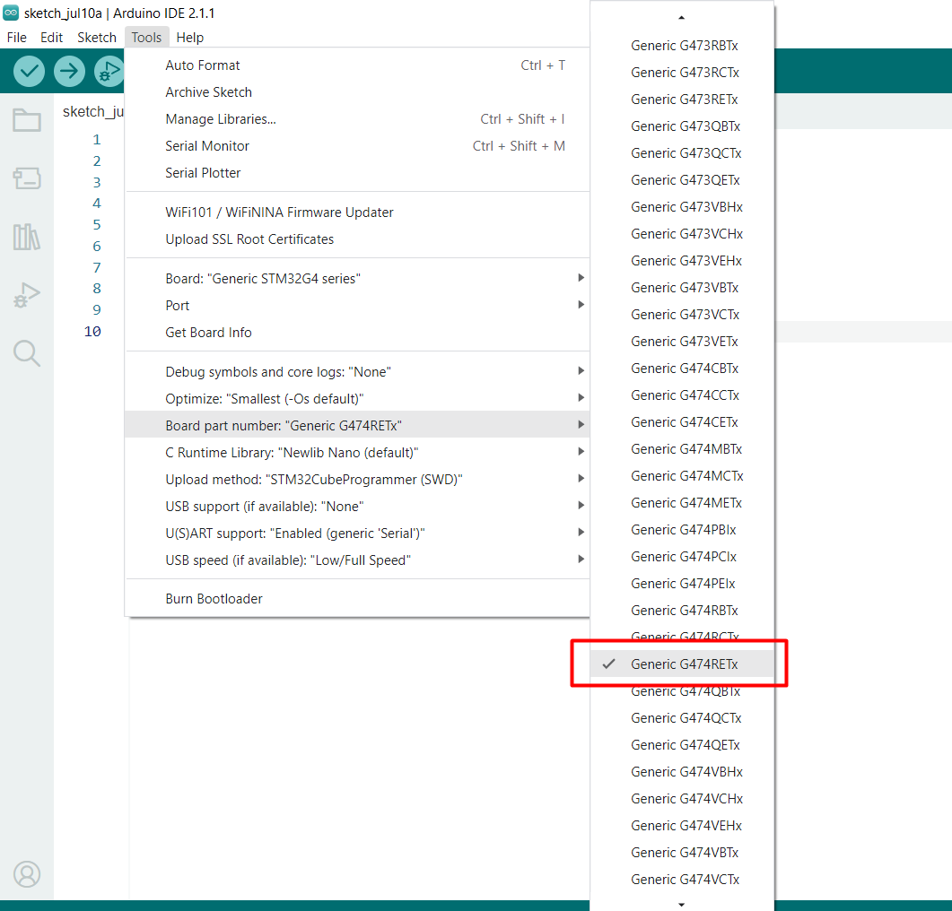952x911 pixels.
Task: Choose Generic G474CBTx board part number
Action: pyautogui.click(x=684, y=369)
